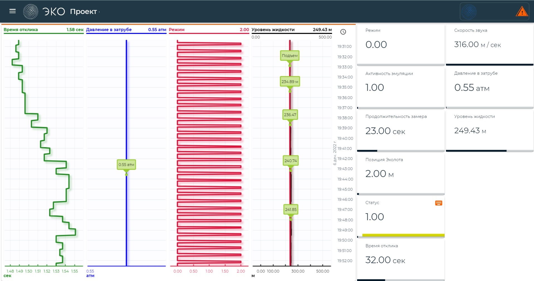Click the 0.55 атм pressure marker
Viewport: 534px width, 281px height.
click(126, 164)
